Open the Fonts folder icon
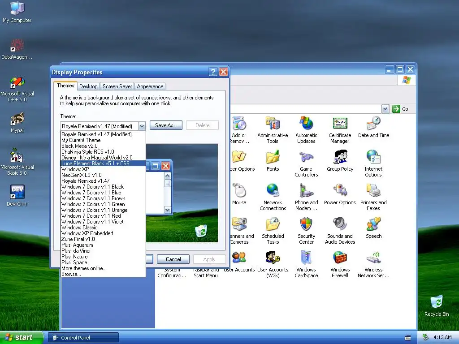 (x=273, y=161)
